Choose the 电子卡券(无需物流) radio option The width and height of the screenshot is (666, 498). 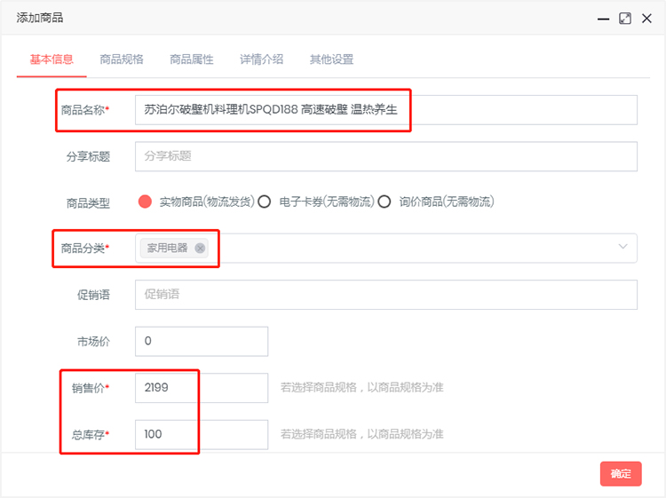(x=265, y=202)
